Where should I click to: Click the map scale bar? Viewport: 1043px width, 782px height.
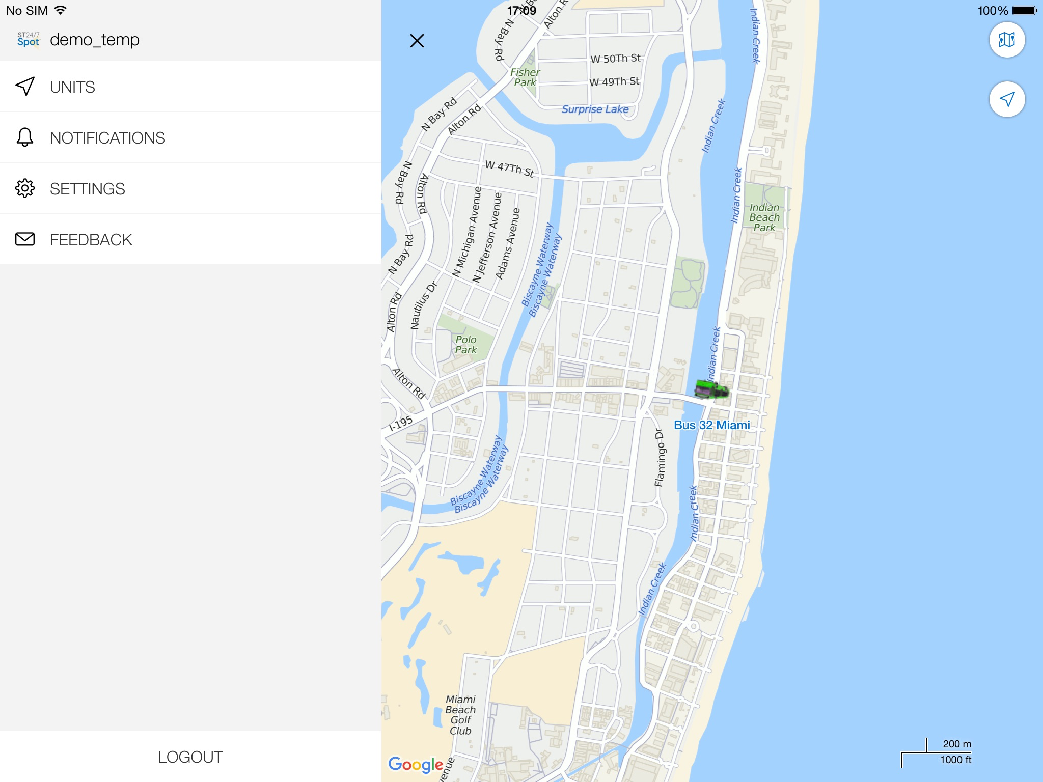936,752
